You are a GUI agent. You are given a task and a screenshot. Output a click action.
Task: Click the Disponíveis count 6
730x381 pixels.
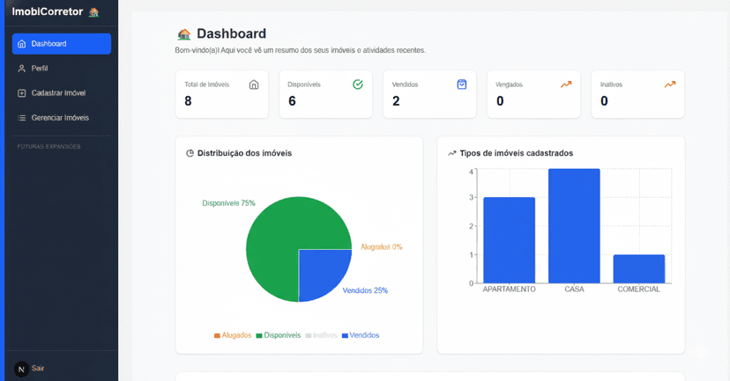[292, 101]
